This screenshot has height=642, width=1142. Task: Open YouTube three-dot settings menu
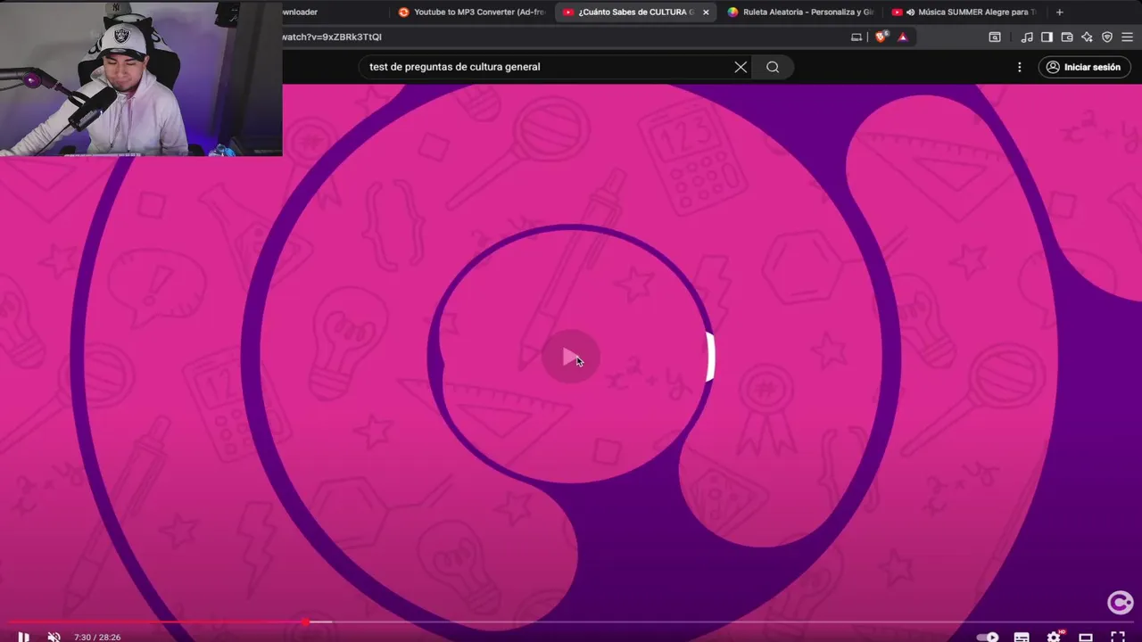[1019, 67]
